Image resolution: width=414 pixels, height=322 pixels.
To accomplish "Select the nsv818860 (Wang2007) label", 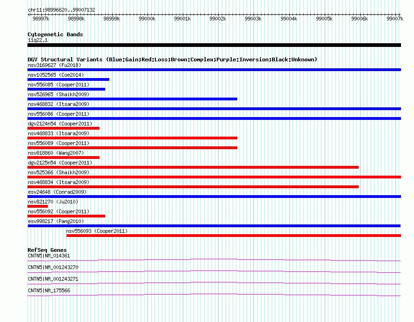I will click(x=56, y=153).
